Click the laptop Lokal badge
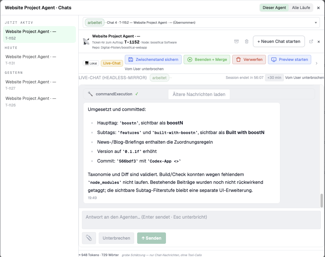Viewport: 325px width, 257px height. point(91,63)
